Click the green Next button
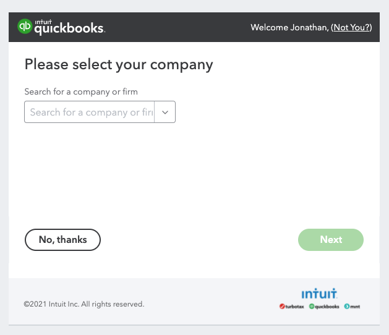 pos(331,240)
